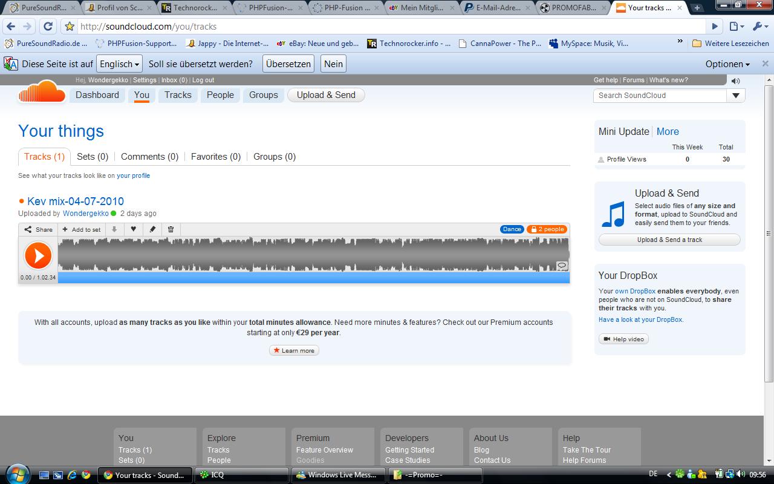
Task: Open Have a look at your DropBox link
Action: tap(641, 319)
